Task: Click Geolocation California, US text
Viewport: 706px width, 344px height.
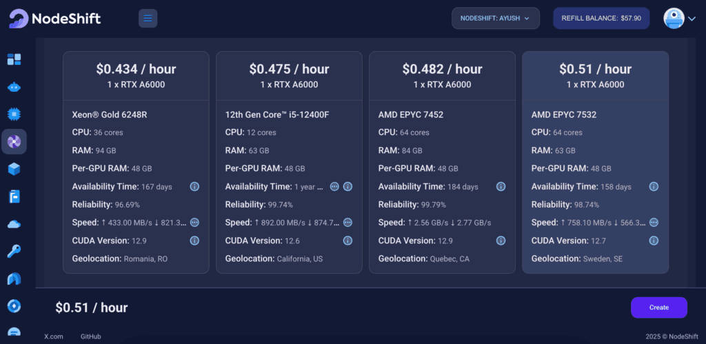Action: 274,259
